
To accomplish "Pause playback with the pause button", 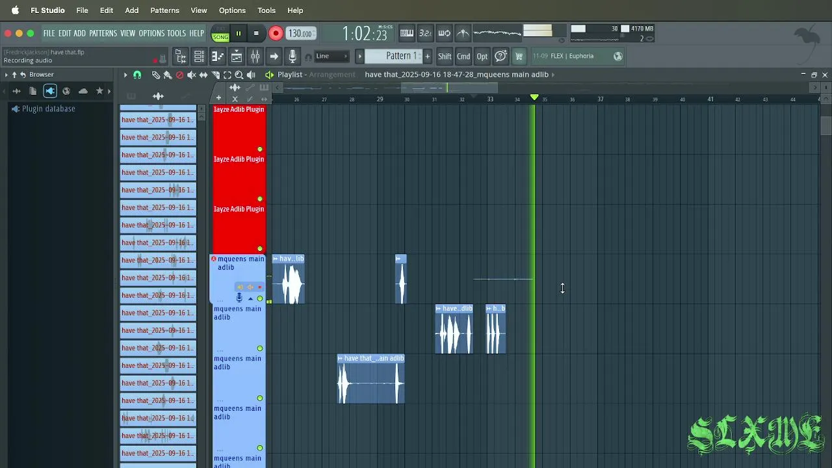I will pos(239,34).
